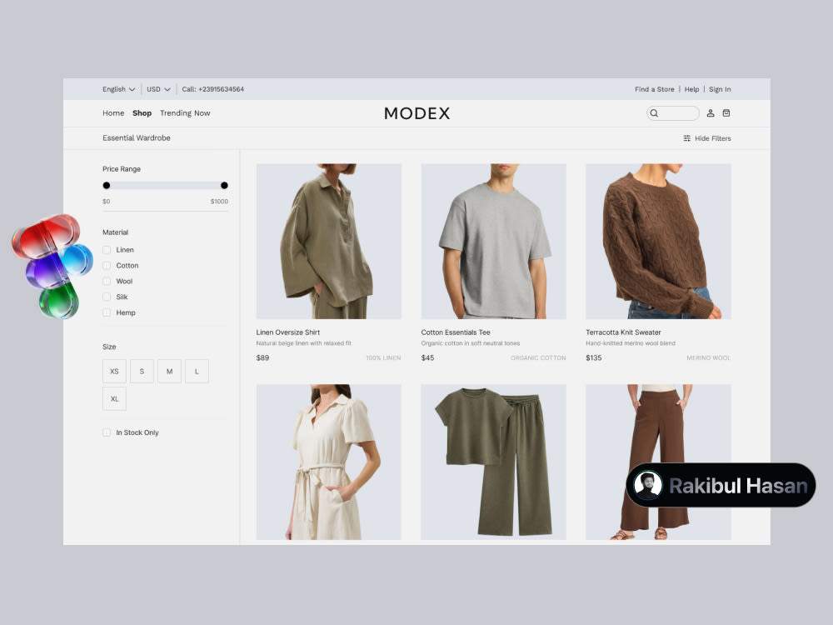Click the $89 price
This screenshot has height=625, width=833.
tap(262, 357)
